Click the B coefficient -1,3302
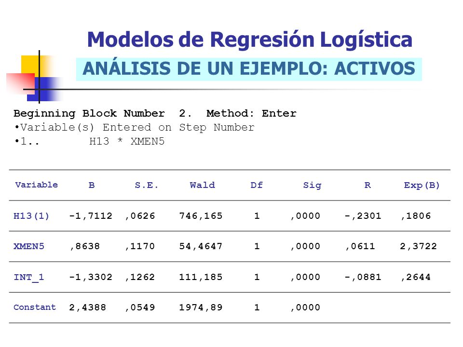The image size is (463, 347). click(91, 278)
